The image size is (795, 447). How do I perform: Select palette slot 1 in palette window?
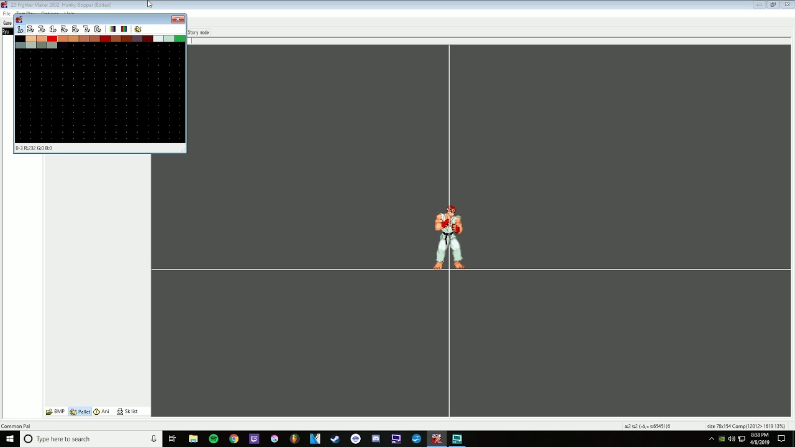[x=20, y=29]
